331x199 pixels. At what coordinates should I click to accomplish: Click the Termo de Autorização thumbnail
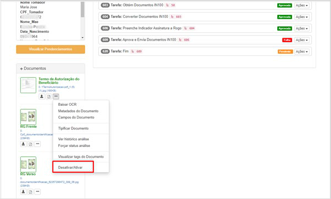(x=29, y=85)
